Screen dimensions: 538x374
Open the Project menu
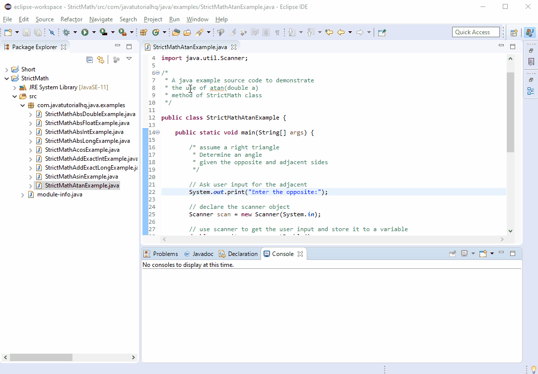point(153,19)
